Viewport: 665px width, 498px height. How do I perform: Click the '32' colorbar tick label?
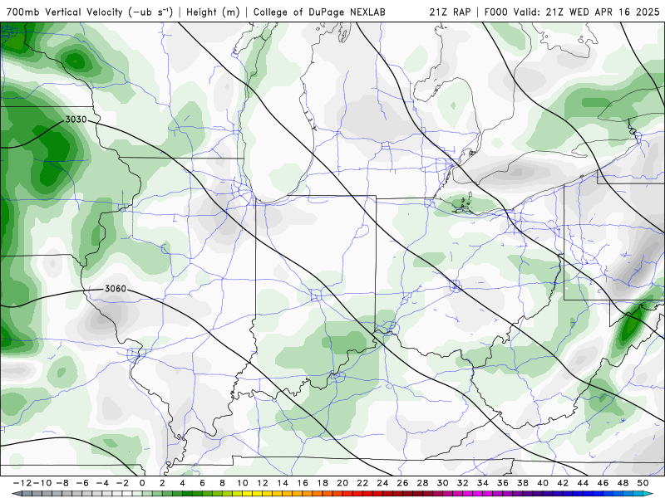pos(463,483)
